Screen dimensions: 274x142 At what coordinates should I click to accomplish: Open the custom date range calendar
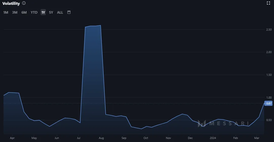click(69, 12)
